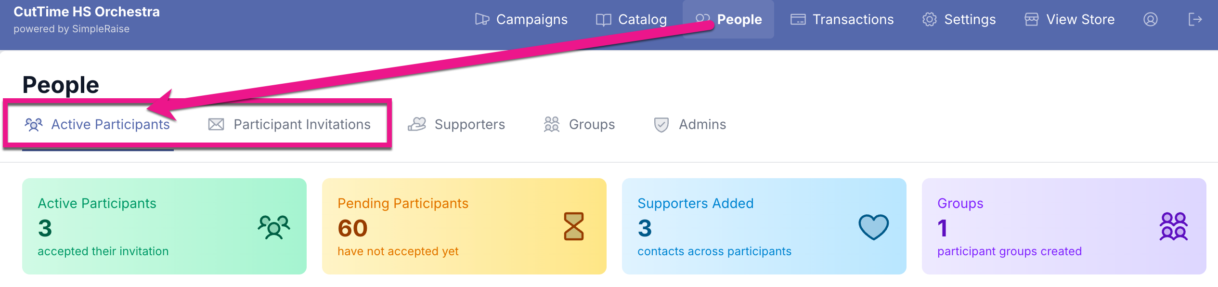Screen dimensions: 1218x287
Task: Switch to the Participant Invitations tab
Action: click(301, 124)
